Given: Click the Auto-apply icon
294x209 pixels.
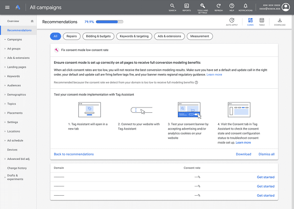Looking at the screenshot, I should click(231, 21).
